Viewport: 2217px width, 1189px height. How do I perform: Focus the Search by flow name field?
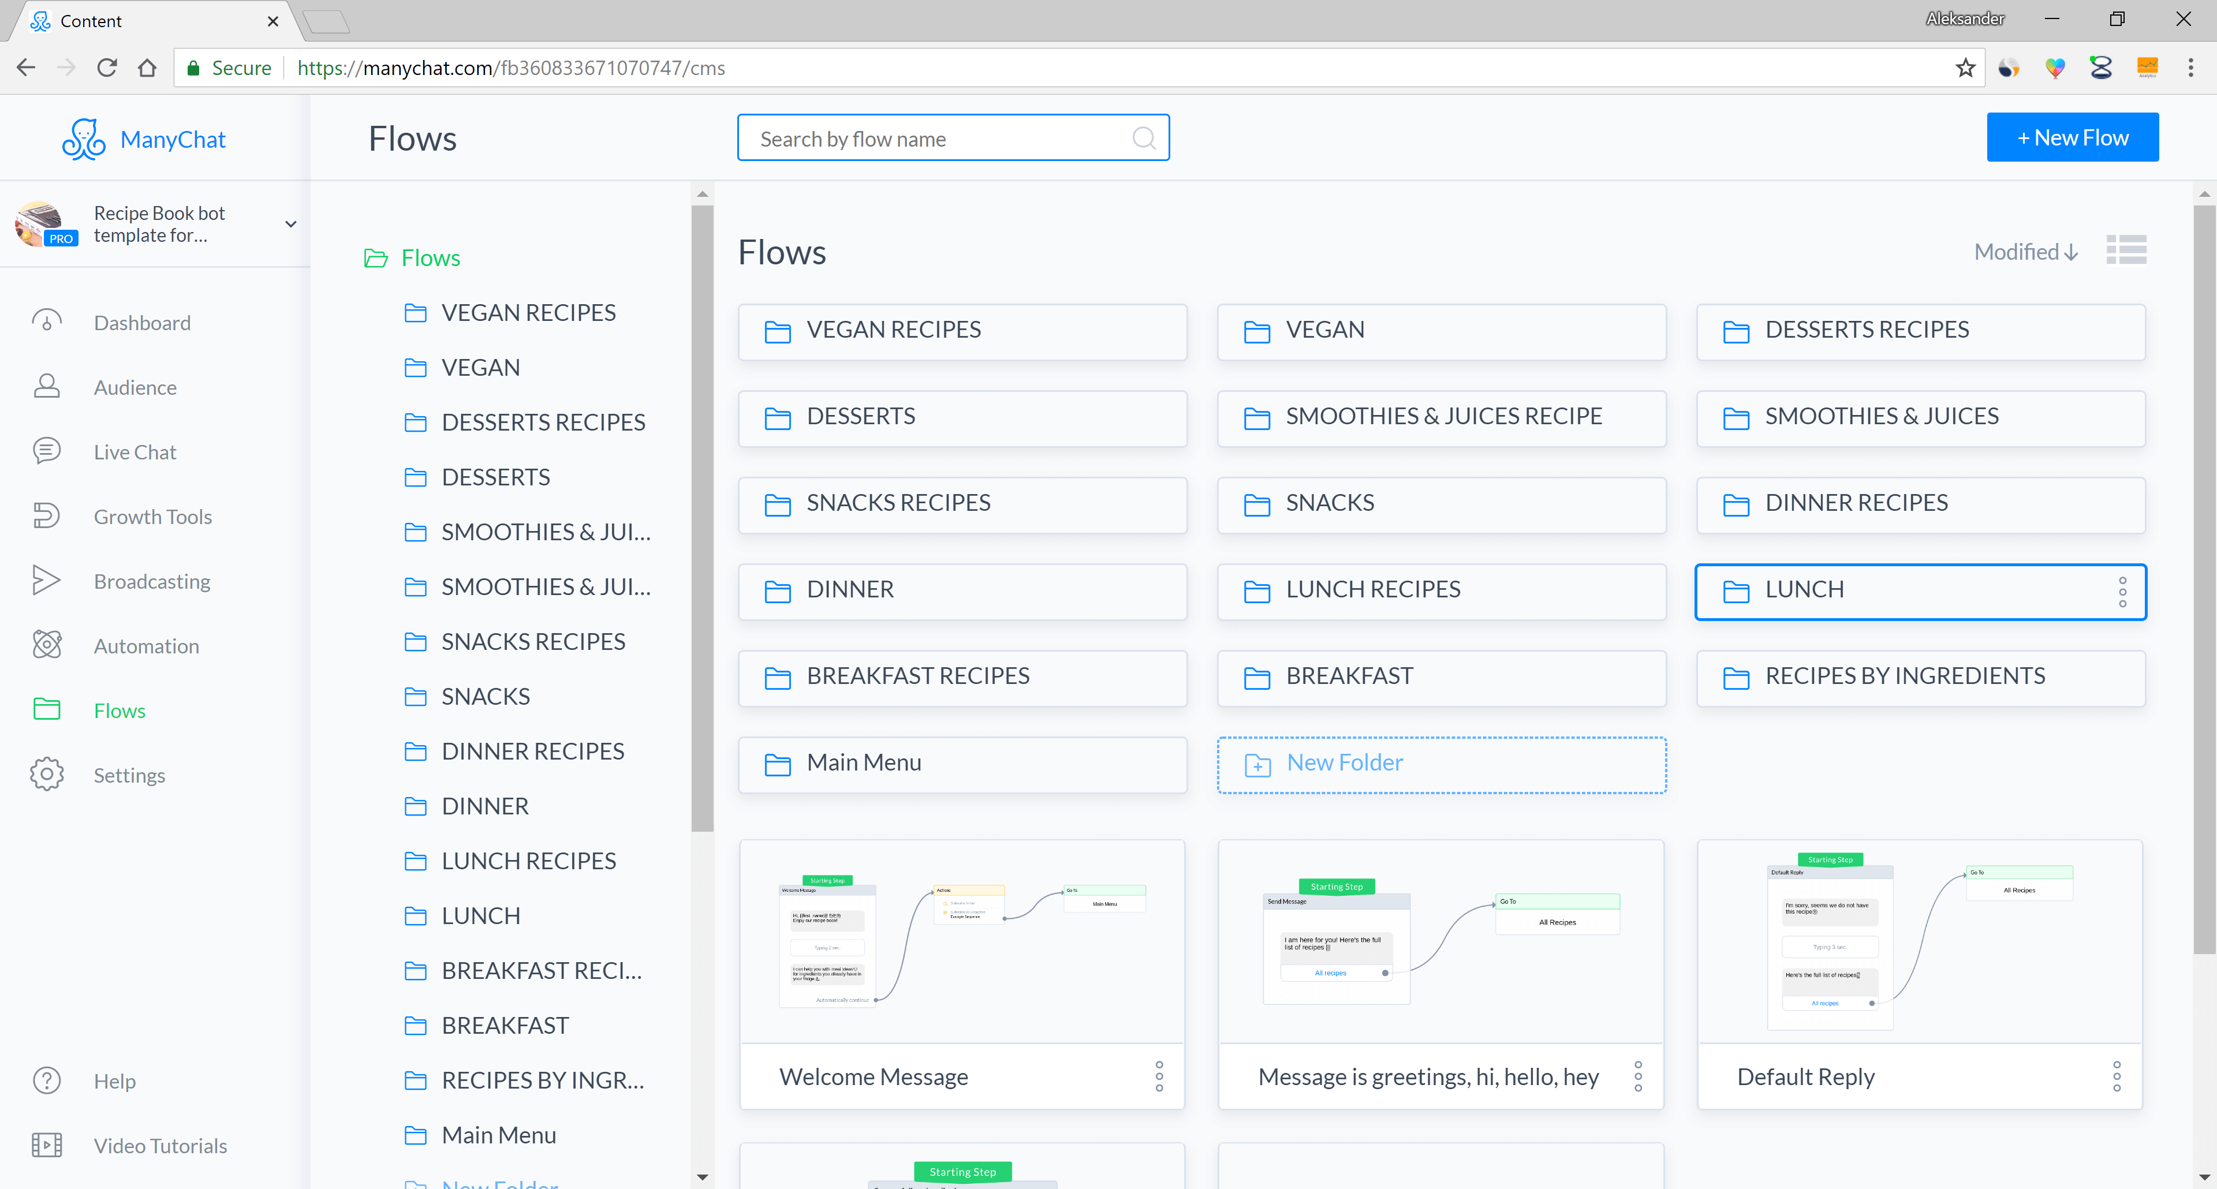(953, 137)
